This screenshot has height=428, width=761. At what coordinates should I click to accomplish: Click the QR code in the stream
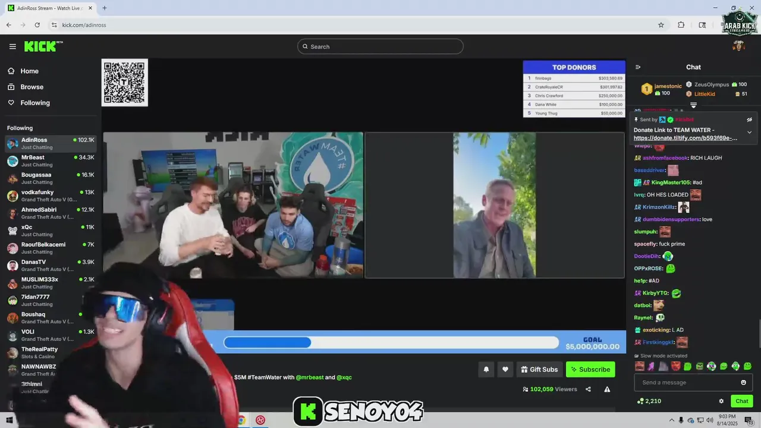point(124,83)
